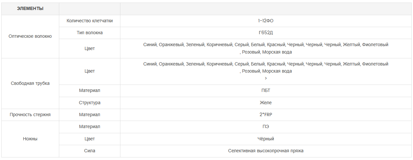Select the Желе value cell
The width and height of the screenshot is (413, 160).
(266, 103)
